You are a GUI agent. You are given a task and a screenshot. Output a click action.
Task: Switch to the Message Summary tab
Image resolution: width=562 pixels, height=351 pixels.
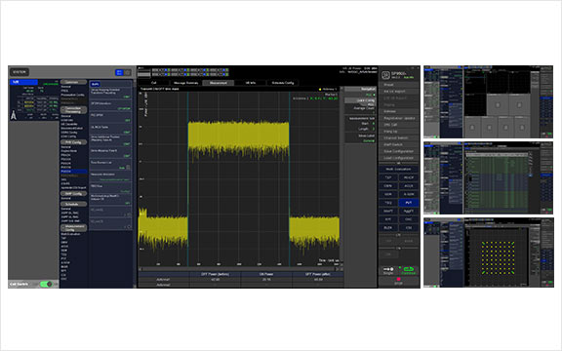pos(185,83)
